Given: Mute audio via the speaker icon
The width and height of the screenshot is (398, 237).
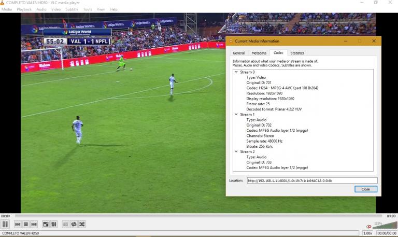Looking at the screenshot, I should pos(368,226).
